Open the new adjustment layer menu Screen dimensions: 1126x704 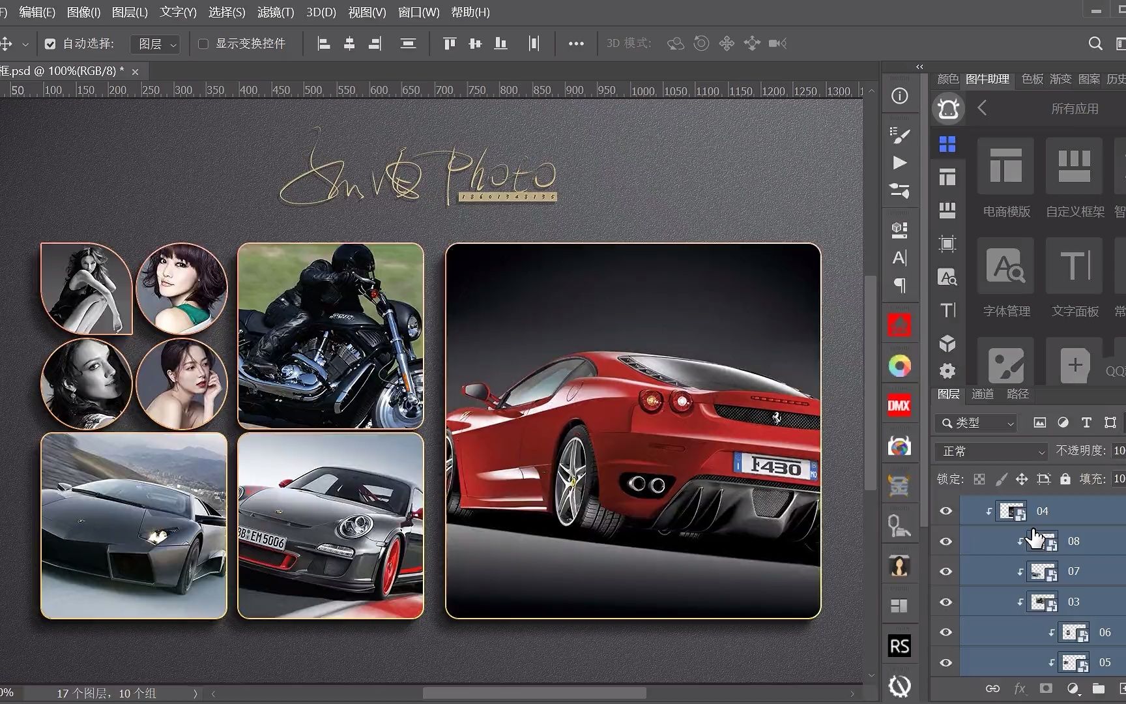pos(1073,688)
